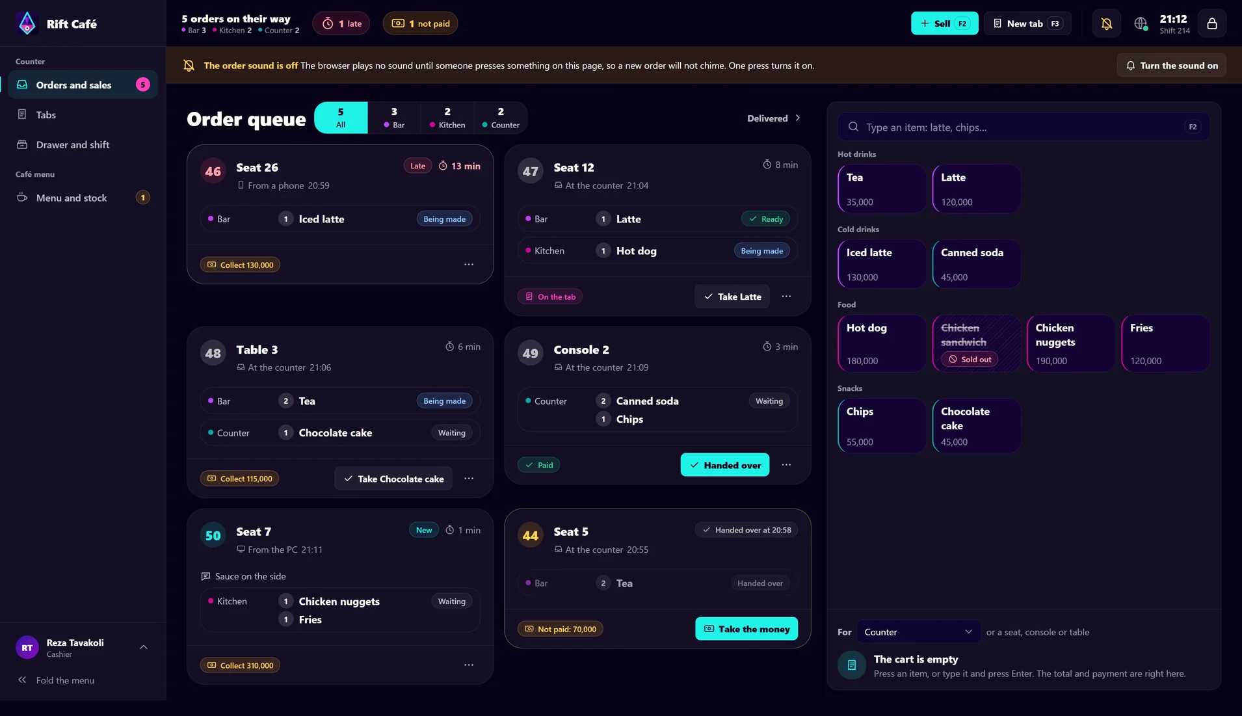Screen dimensions: 1242x716
Task: Add Chicken nuggets tile to cart
Action: point(1071,343)
